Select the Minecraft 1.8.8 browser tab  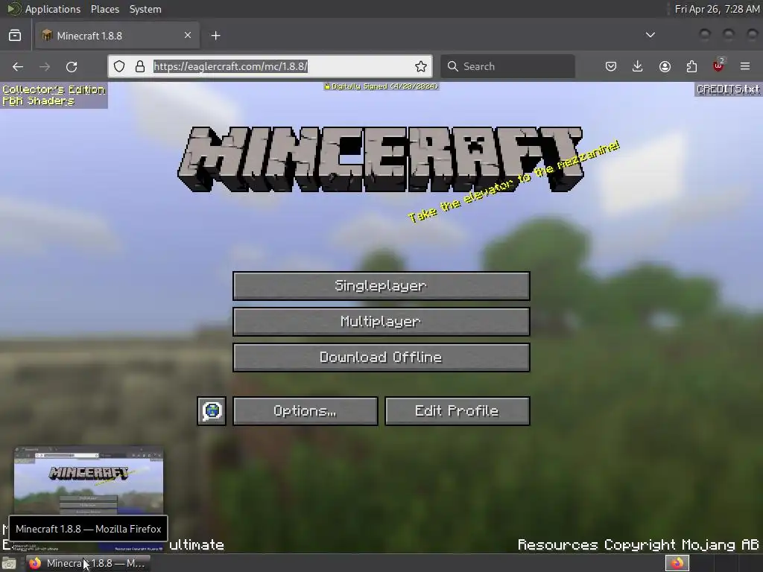[117, 36]
